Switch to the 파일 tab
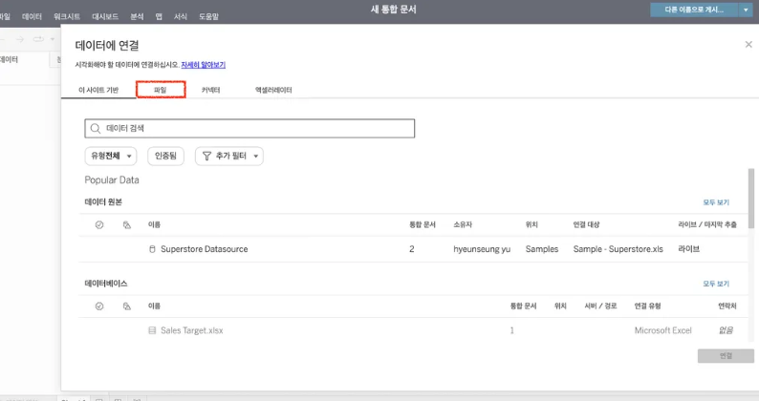The width and height of the screenshot is (759, 401). pos(161,90)
